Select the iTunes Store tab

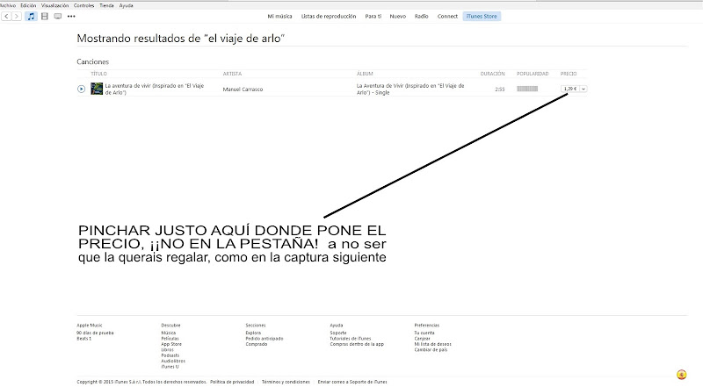tap(482, 17)
